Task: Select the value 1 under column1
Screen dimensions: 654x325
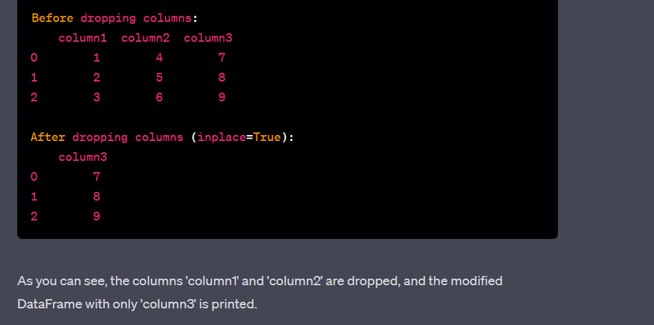Action: tap(97, 58)
